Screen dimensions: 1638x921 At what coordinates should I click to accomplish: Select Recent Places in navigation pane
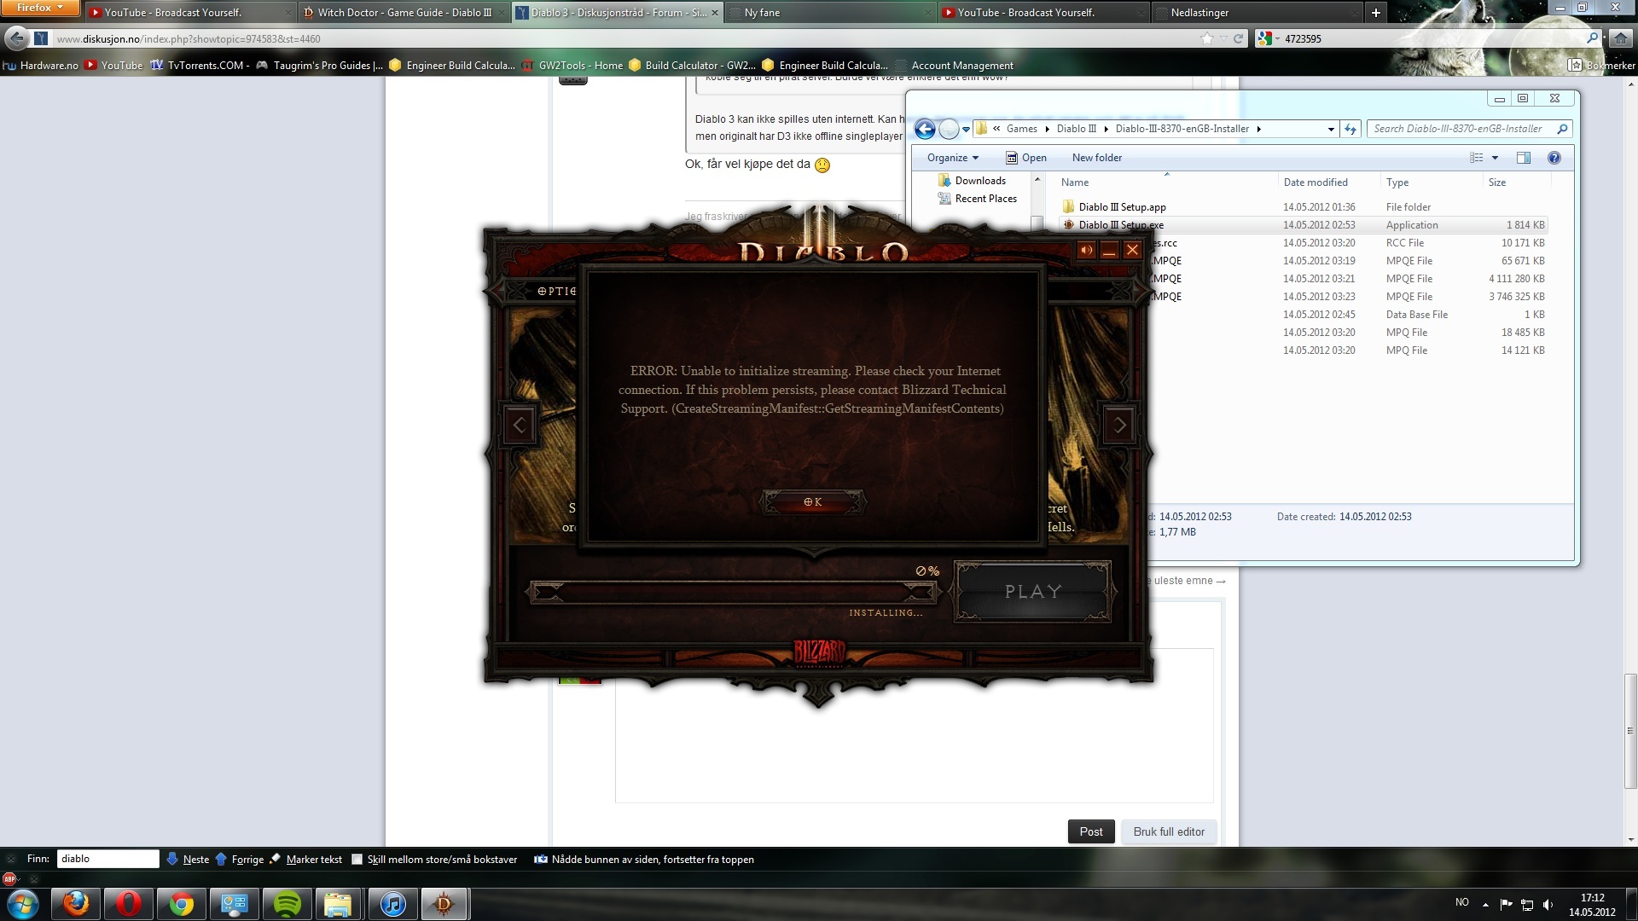tap(978, 199)
